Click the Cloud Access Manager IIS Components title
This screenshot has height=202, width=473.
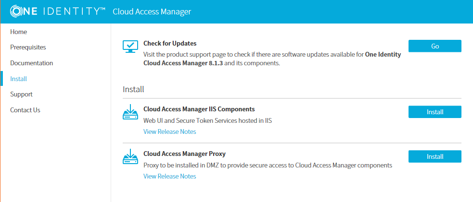(x=199, y=109)
